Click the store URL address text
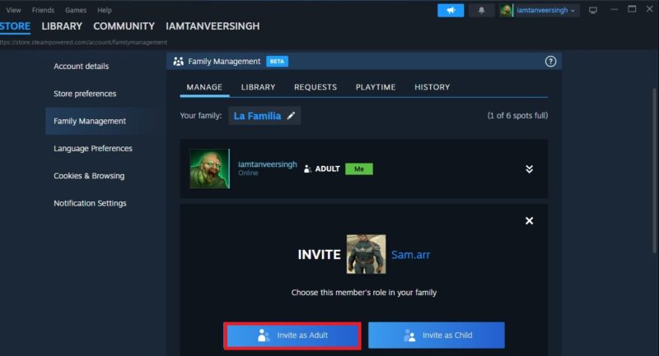 pos(84,43)
